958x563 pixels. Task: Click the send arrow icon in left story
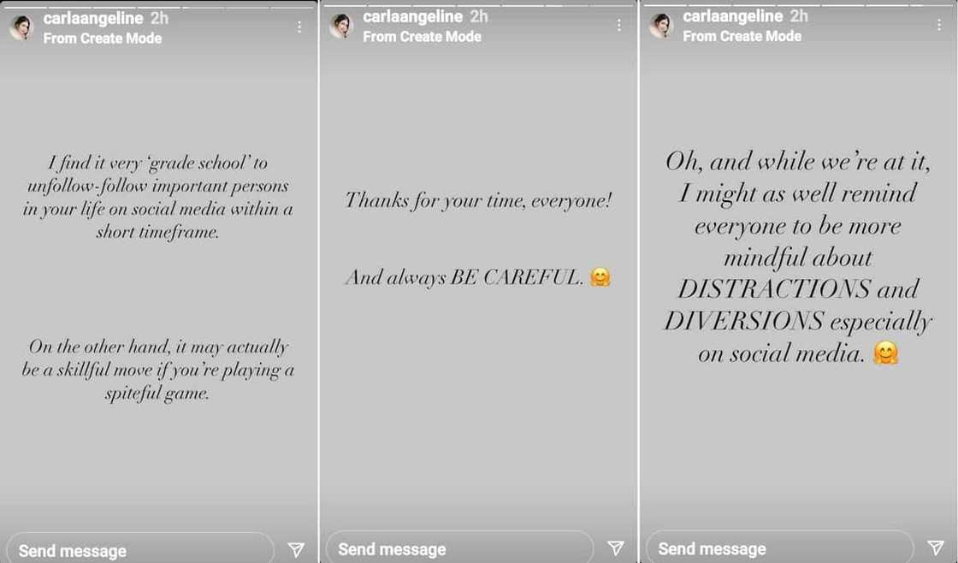296,549
